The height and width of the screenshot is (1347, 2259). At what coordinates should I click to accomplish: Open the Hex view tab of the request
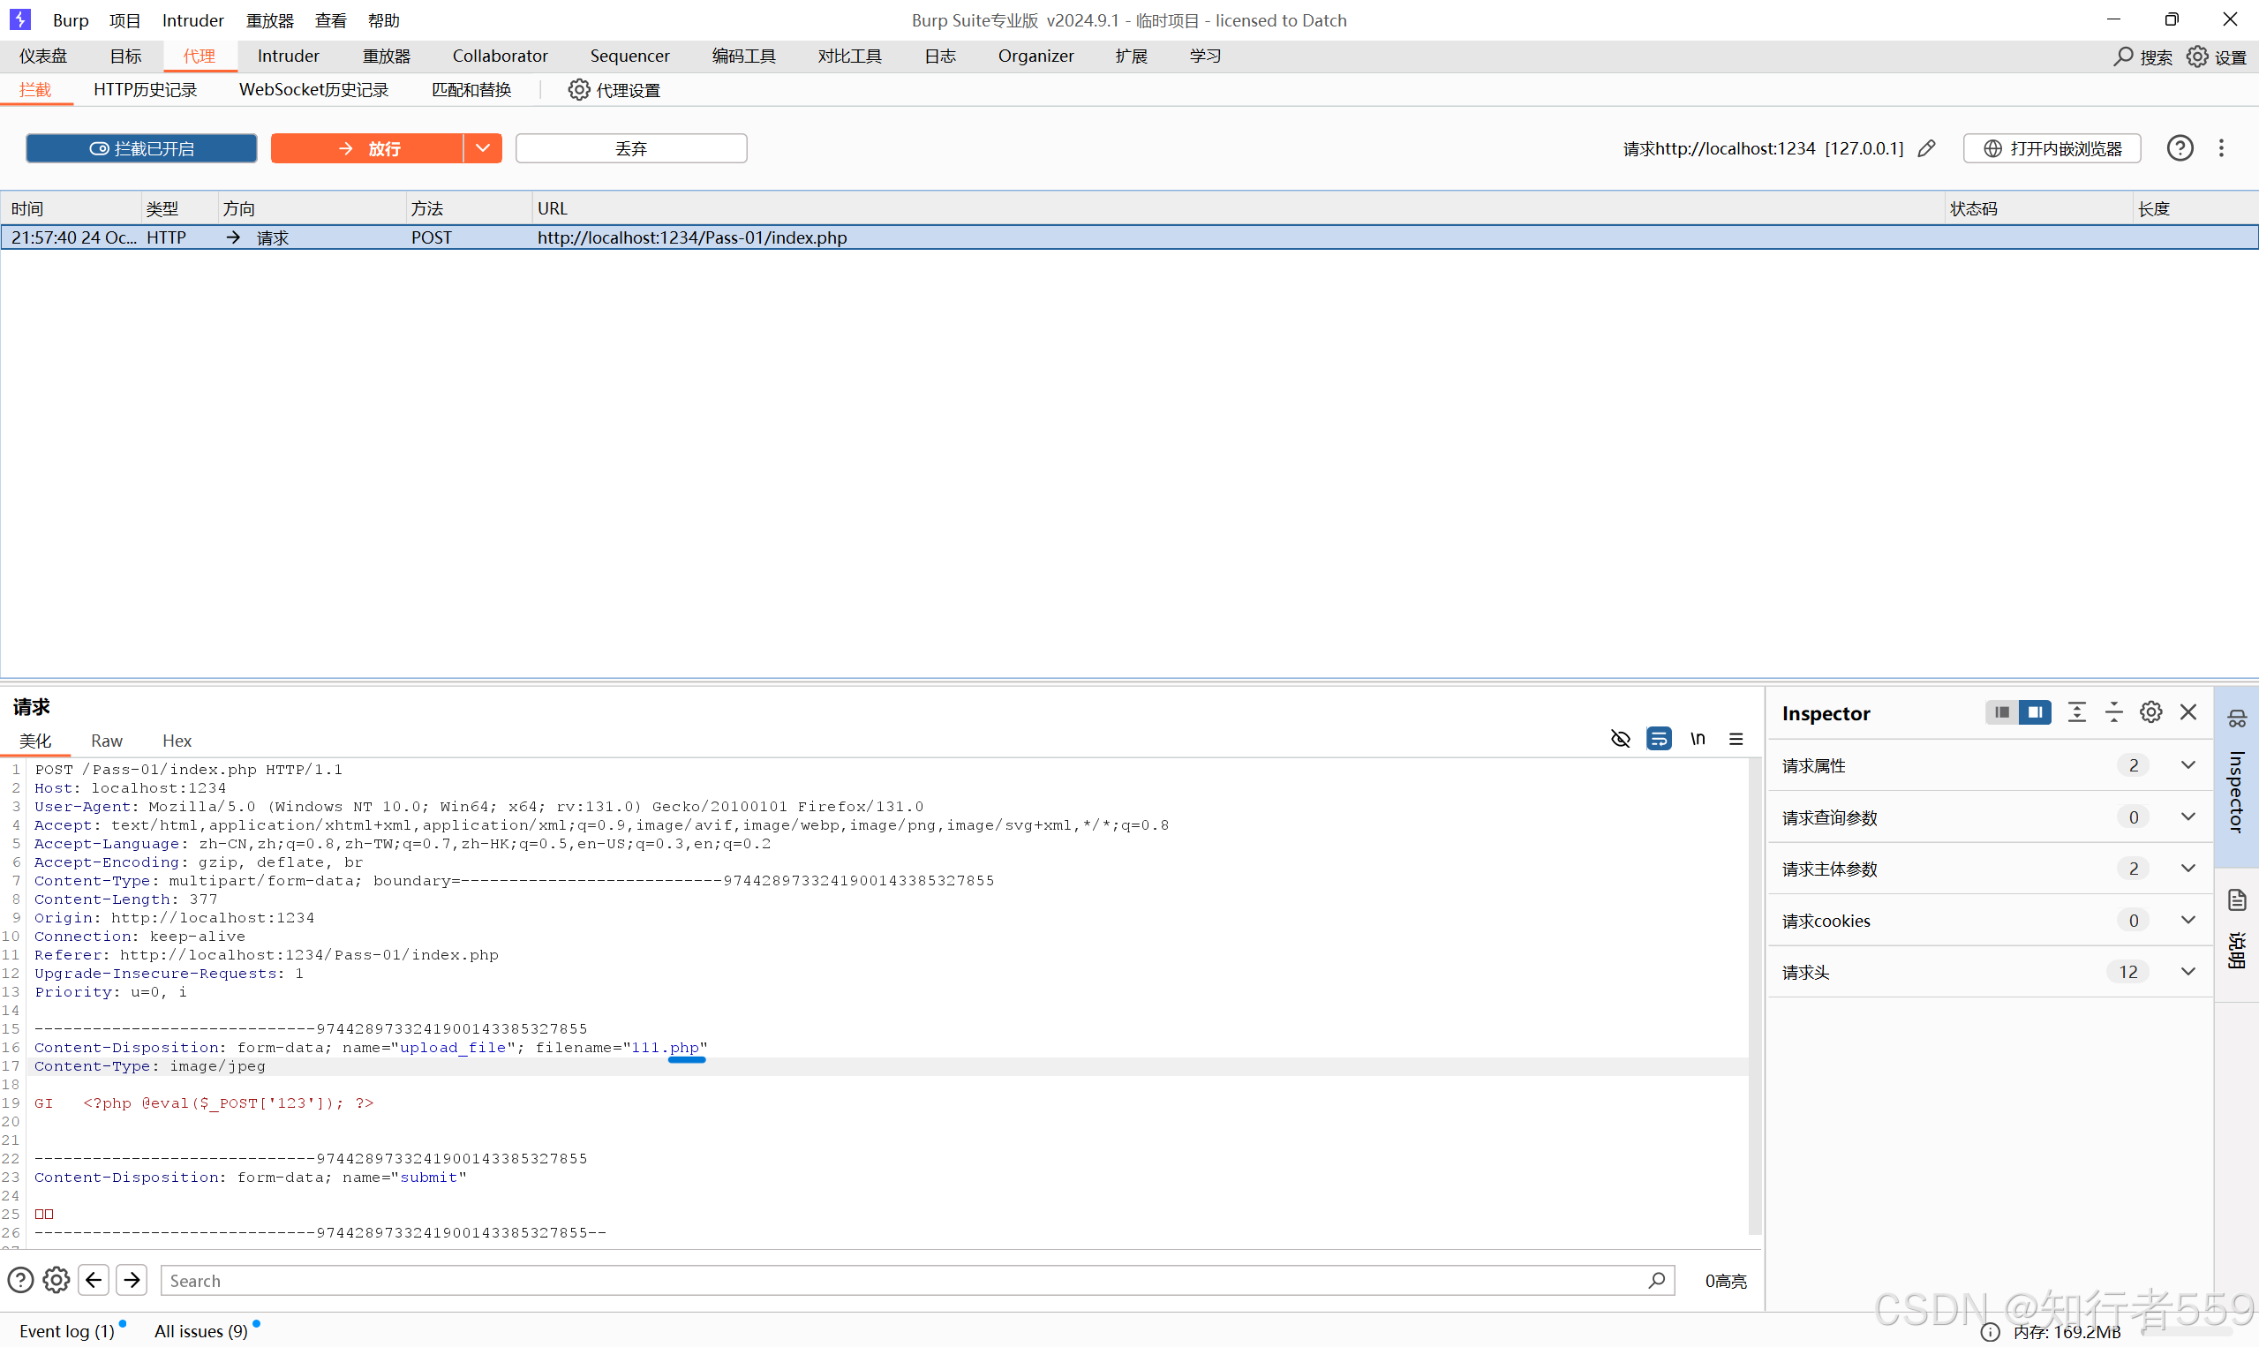(x=177, y=741)
